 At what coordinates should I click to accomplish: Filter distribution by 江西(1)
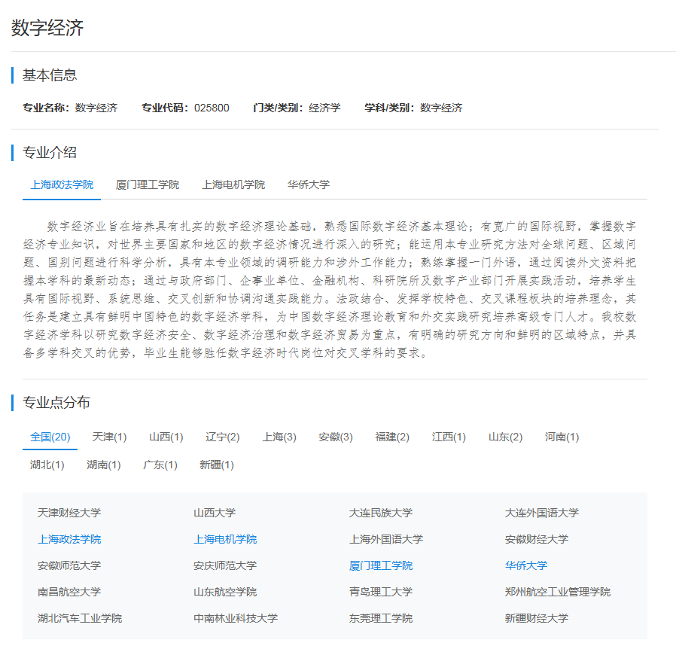click(449, 437)
